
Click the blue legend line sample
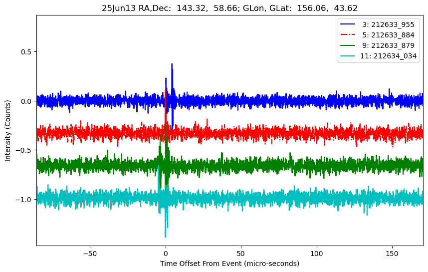(x=348, y=24)
